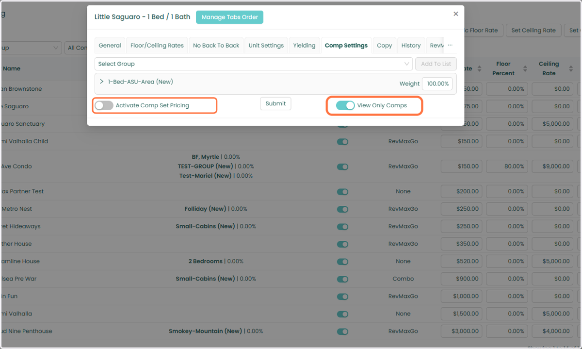Click the Test-Mariel (New) group text
The width and height of the screenshot is (582, 349).
(205, 176)
